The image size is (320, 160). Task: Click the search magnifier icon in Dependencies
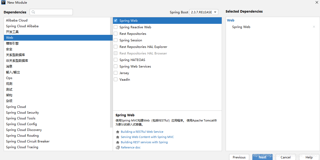point(33,12)
